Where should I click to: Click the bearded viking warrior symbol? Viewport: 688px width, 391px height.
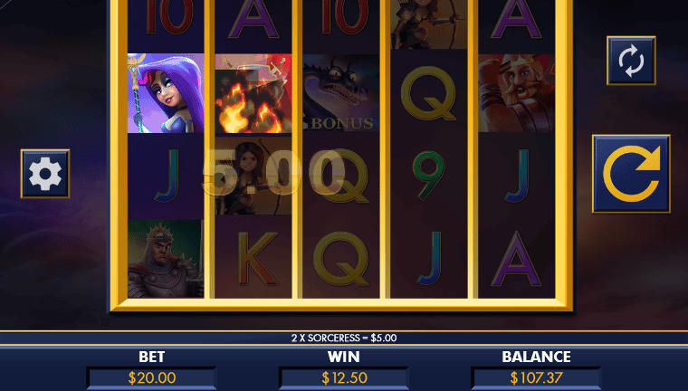click(516, 93)
